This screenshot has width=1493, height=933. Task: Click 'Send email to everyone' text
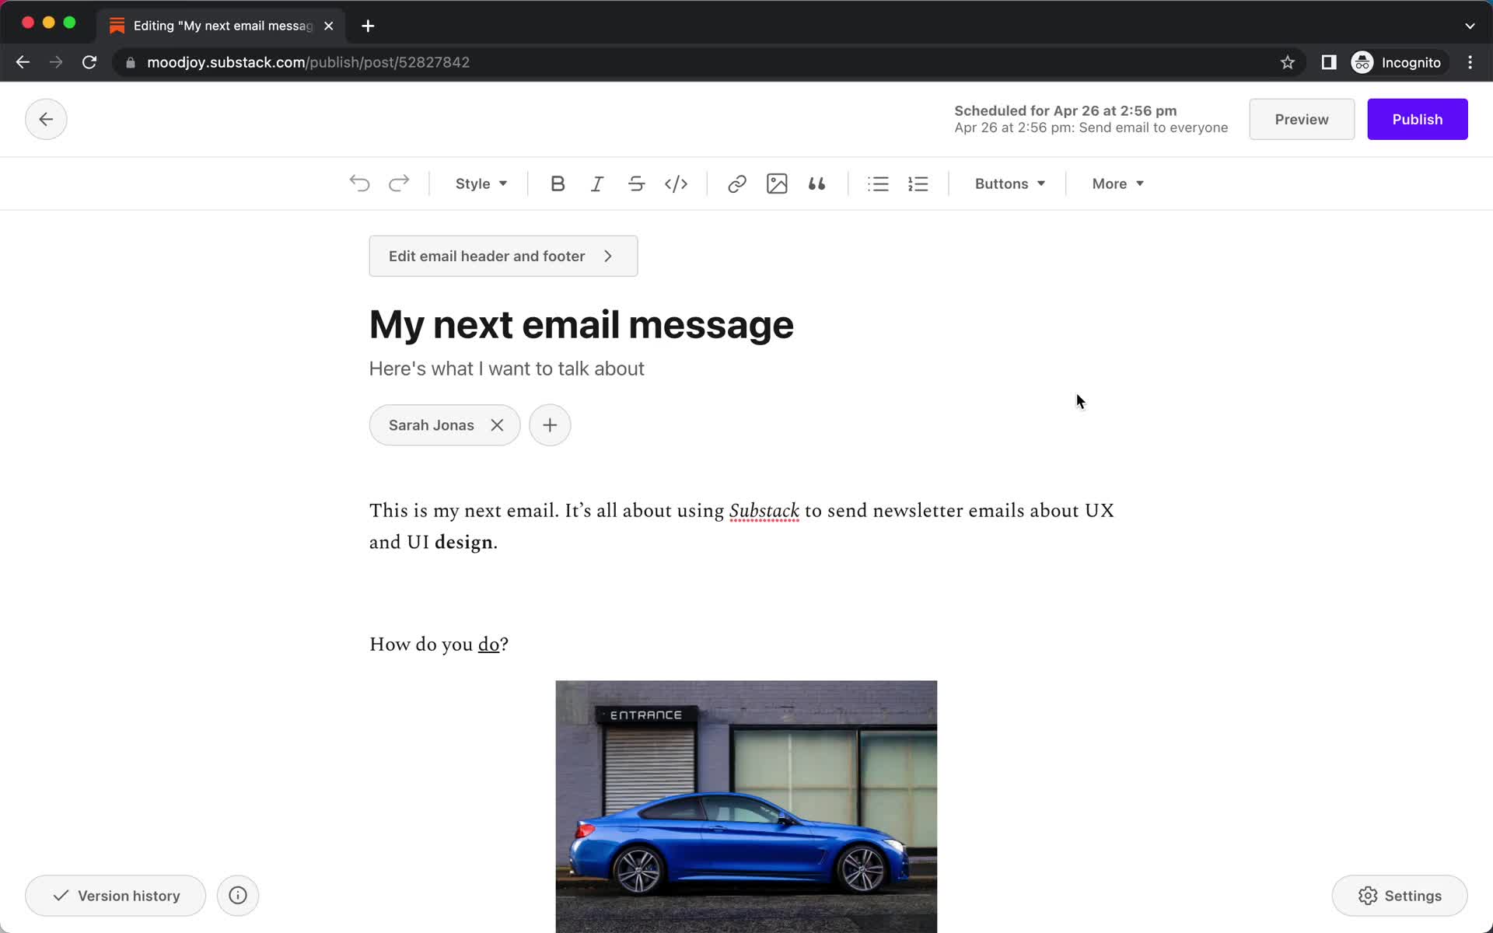click(1153, 128)
